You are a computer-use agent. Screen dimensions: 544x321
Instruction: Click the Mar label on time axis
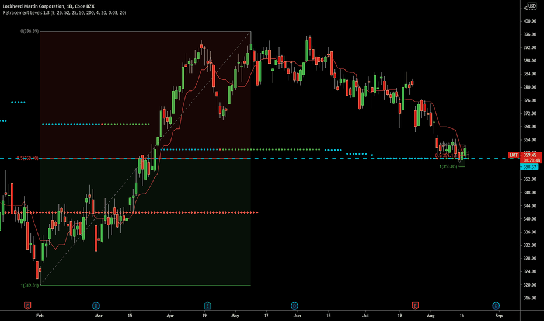click(x=99, y=316)
